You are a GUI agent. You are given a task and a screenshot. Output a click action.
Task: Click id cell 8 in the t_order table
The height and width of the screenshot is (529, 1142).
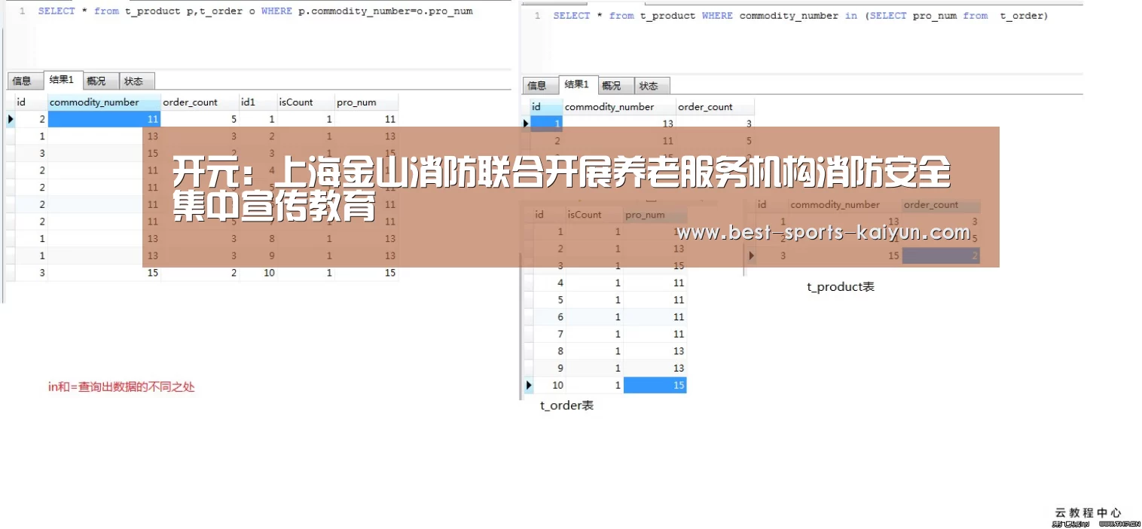(x=549, y=351)
